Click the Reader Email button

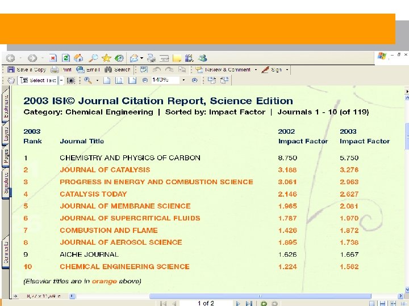point(88,70)
